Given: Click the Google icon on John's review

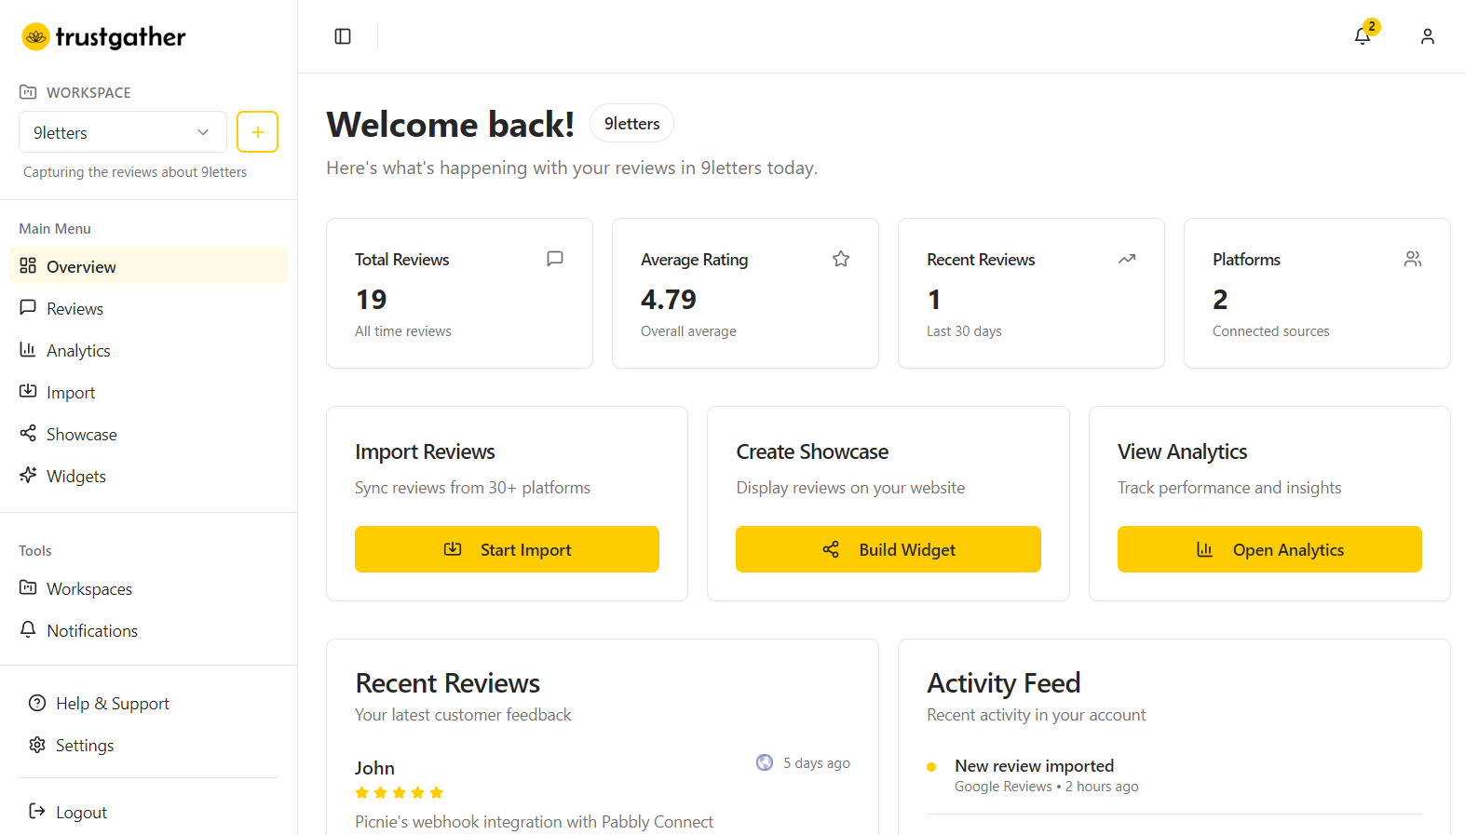Looking at the screenshot, I should tap(765, 762).
